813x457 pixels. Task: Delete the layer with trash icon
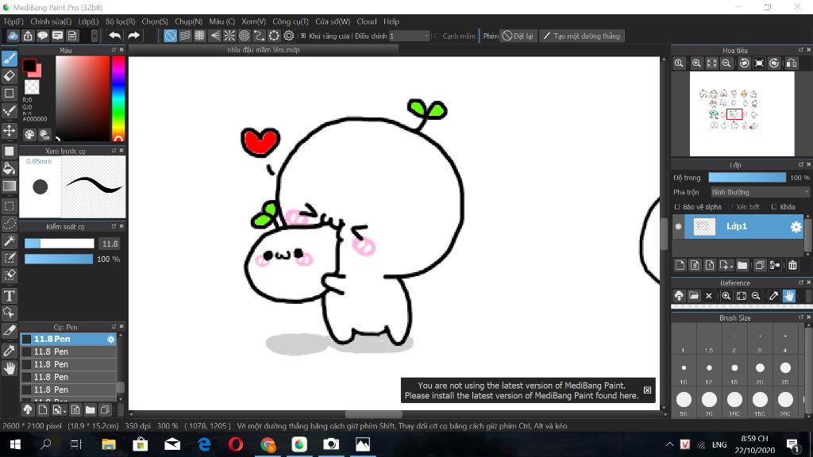pos(793,265)
